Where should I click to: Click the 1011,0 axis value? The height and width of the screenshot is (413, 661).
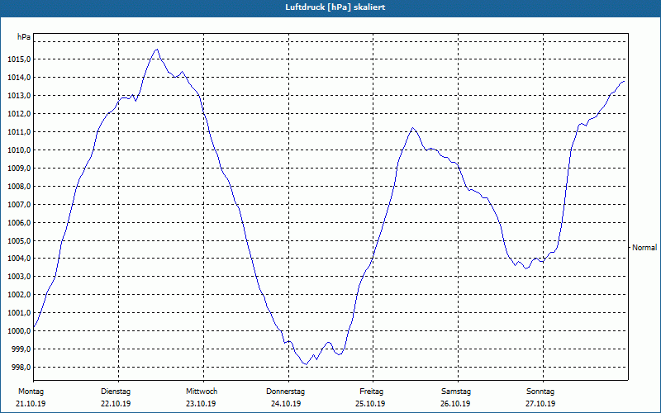point(19,132)
